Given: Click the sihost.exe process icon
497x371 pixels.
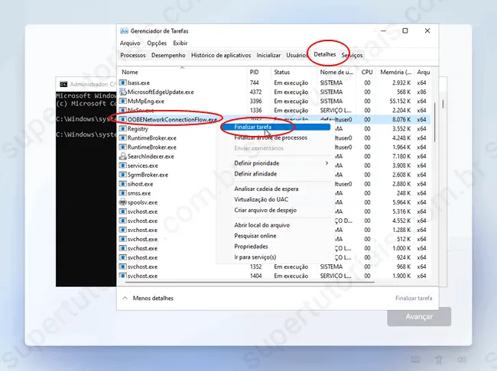Looking at the screenshot, I should 122,184.
